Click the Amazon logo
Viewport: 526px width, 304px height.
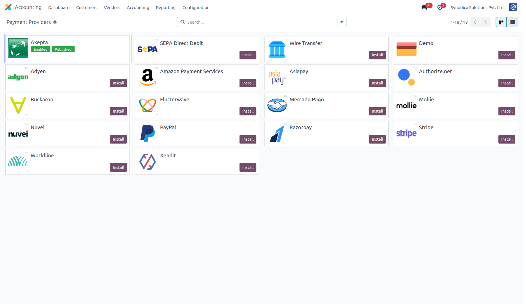147,77
